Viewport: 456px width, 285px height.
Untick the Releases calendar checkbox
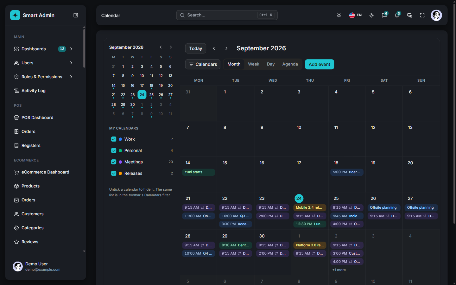point(114,173)
